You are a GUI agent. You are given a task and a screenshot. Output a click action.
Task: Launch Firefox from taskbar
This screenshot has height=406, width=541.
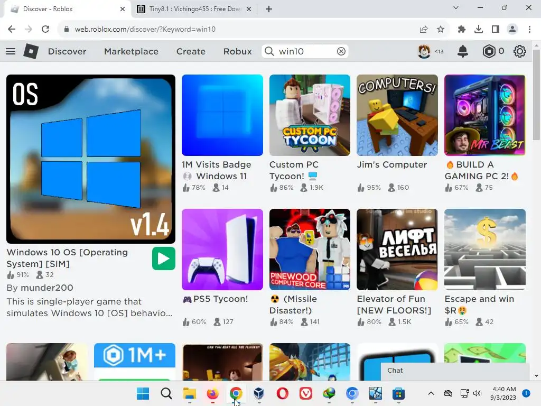[x=212, y=393]
